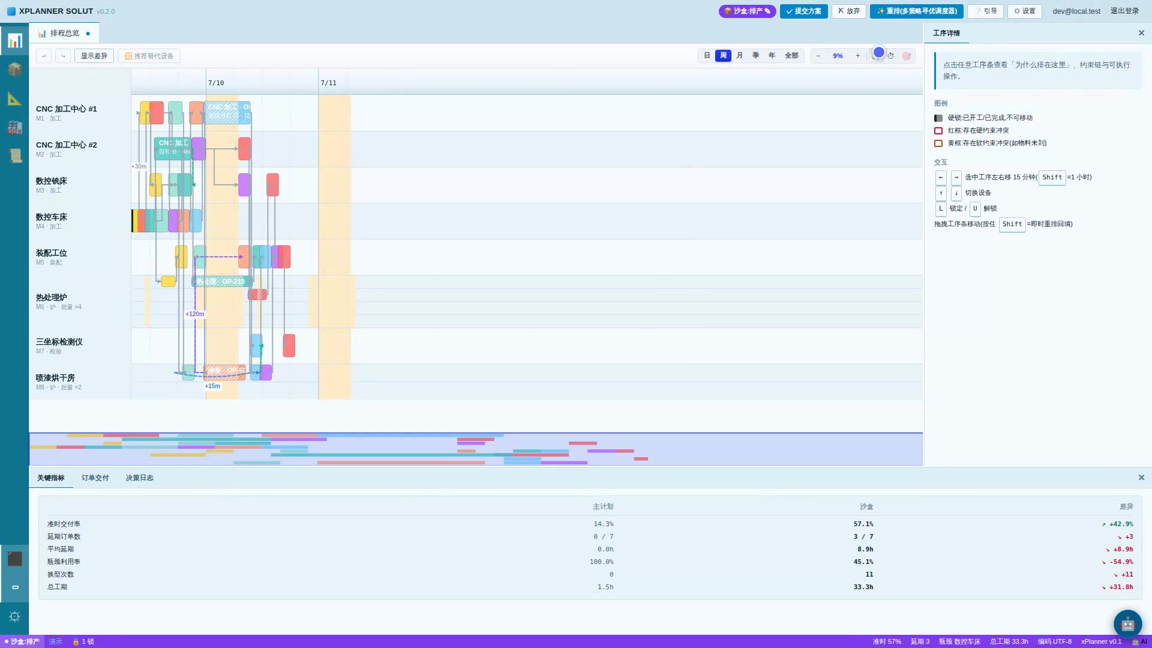Select the 周 time scale
Screen dimensions: 1152x648
723,56
